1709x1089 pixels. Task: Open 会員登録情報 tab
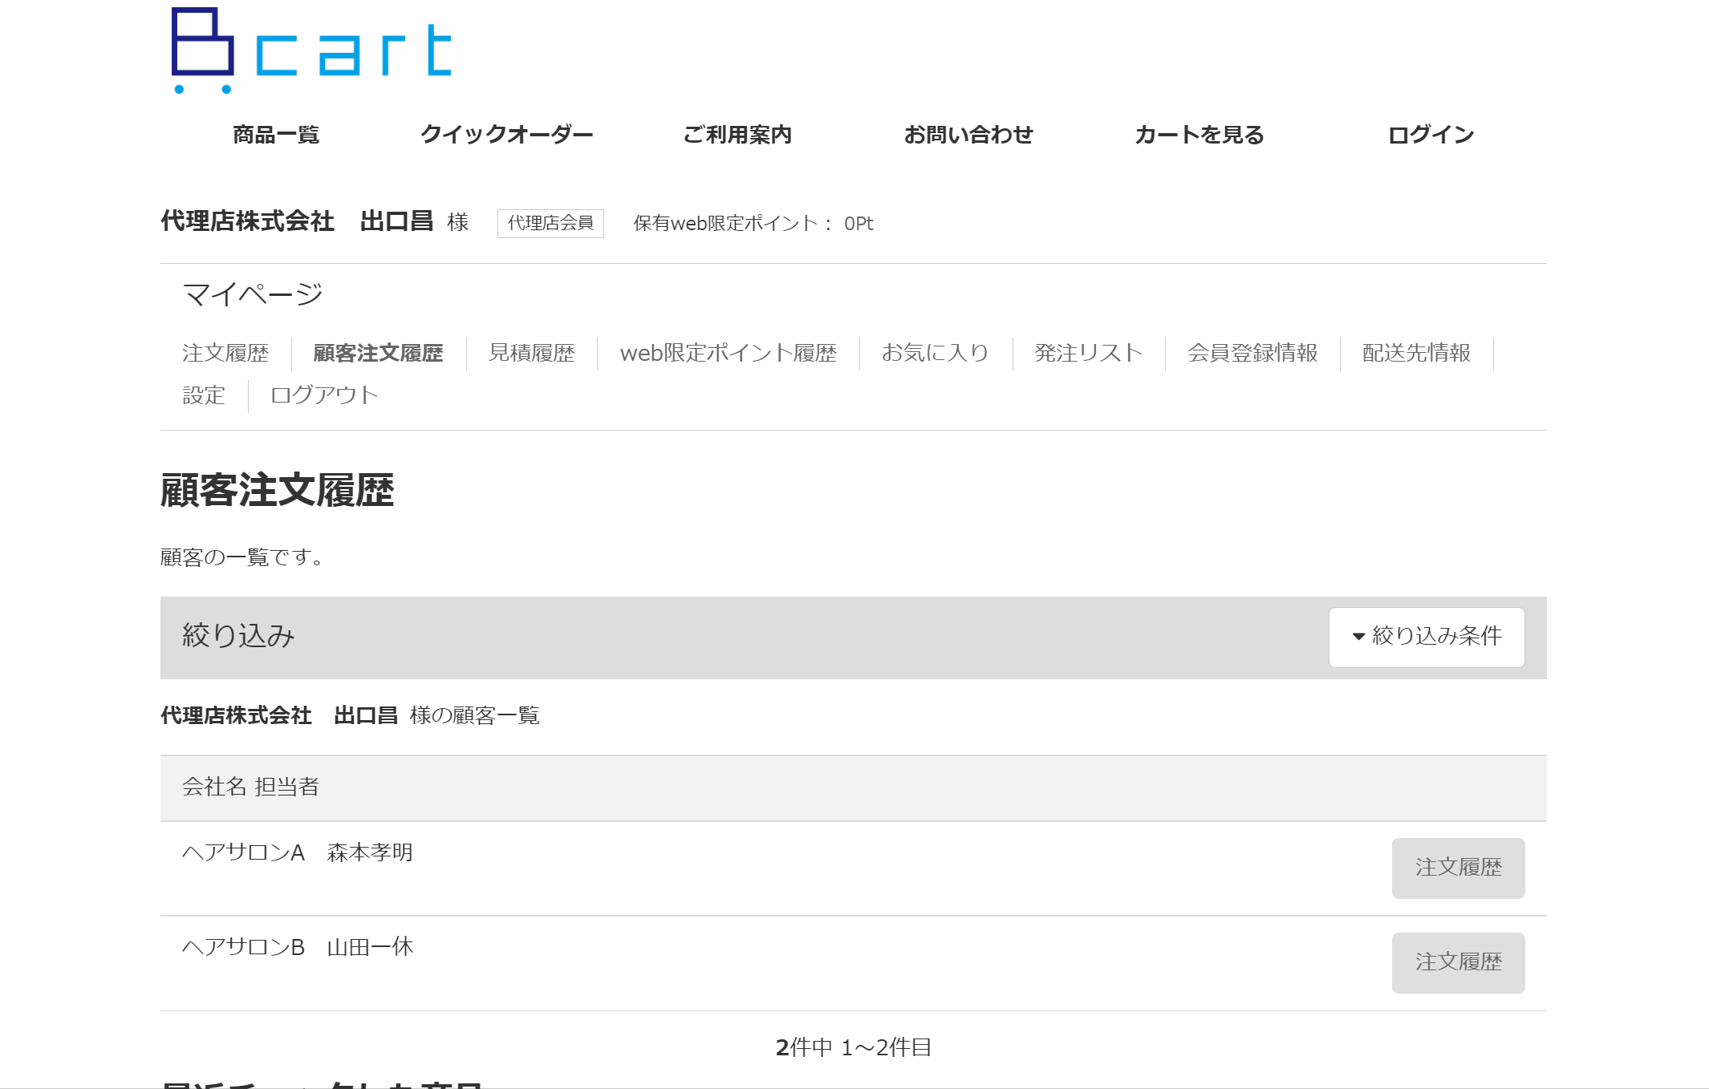click(x=1252, y=353)
